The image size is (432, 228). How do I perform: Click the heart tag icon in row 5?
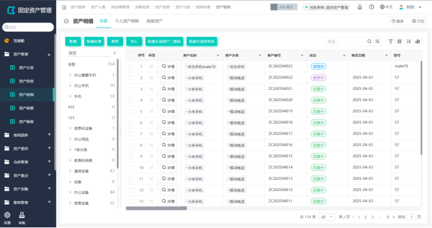(152, 112)
